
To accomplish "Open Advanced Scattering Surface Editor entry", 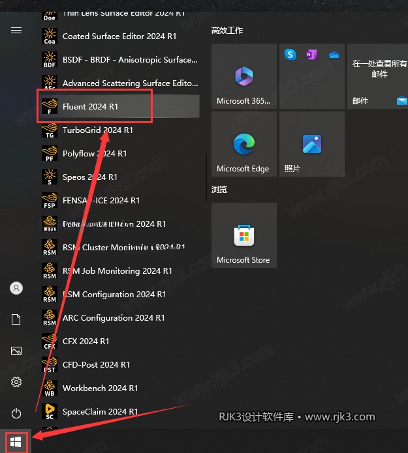I will tap(119, 83).
